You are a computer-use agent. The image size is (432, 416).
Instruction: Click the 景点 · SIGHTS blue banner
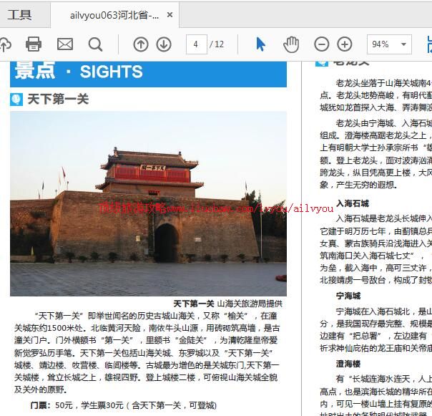[x=148, y=72]
